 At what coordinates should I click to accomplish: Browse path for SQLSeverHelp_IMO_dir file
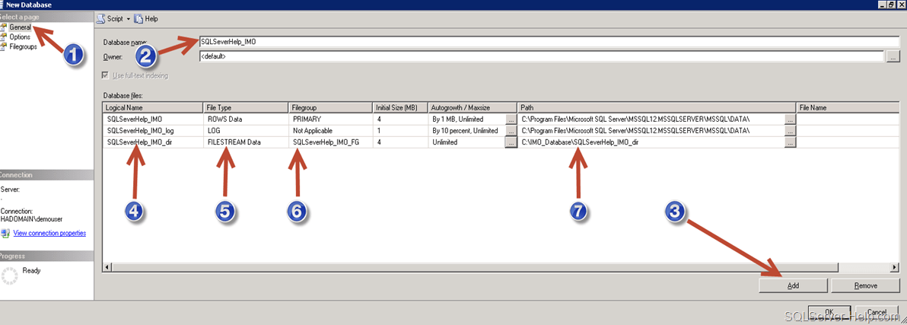790,142
